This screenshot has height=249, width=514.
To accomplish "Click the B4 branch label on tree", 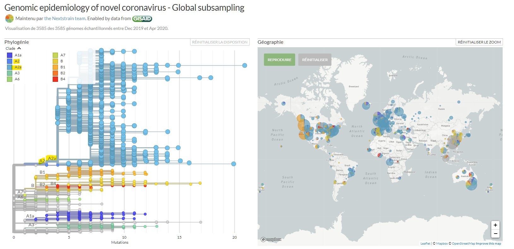I will [x=53, y=184].
